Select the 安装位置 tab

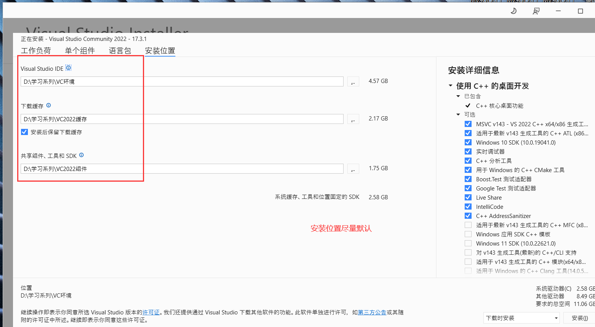pos(160,50)
